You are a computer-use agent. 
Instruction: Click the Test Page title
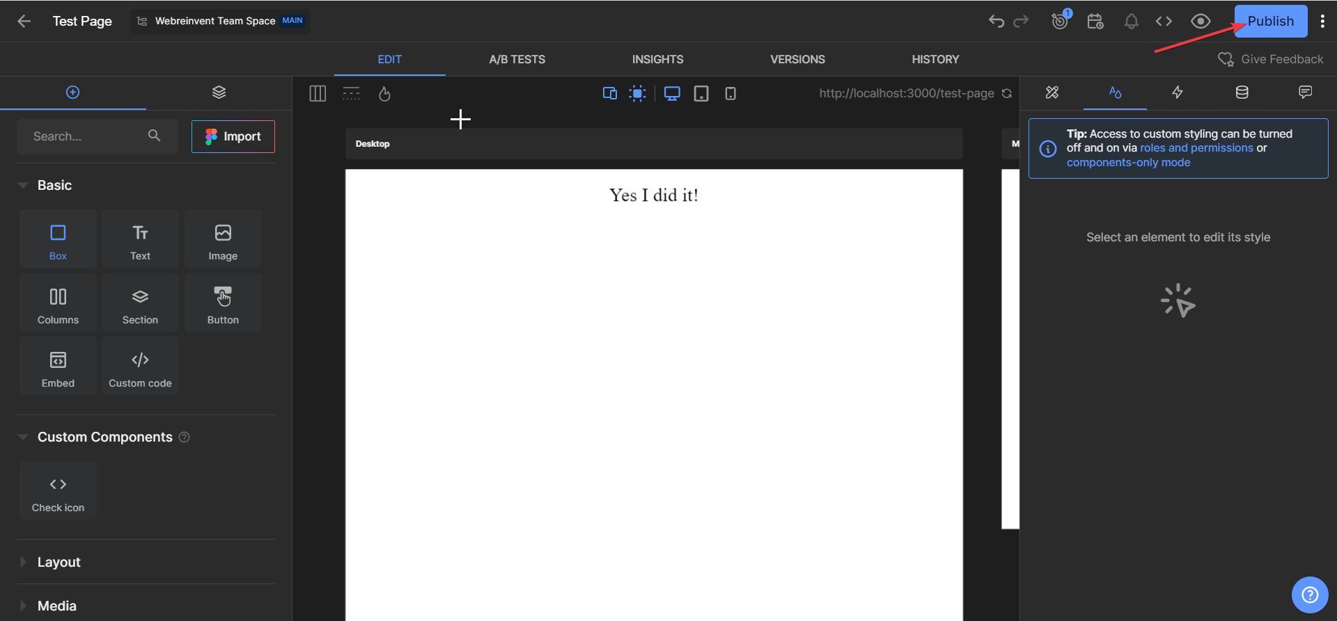(x=82, y=21)
